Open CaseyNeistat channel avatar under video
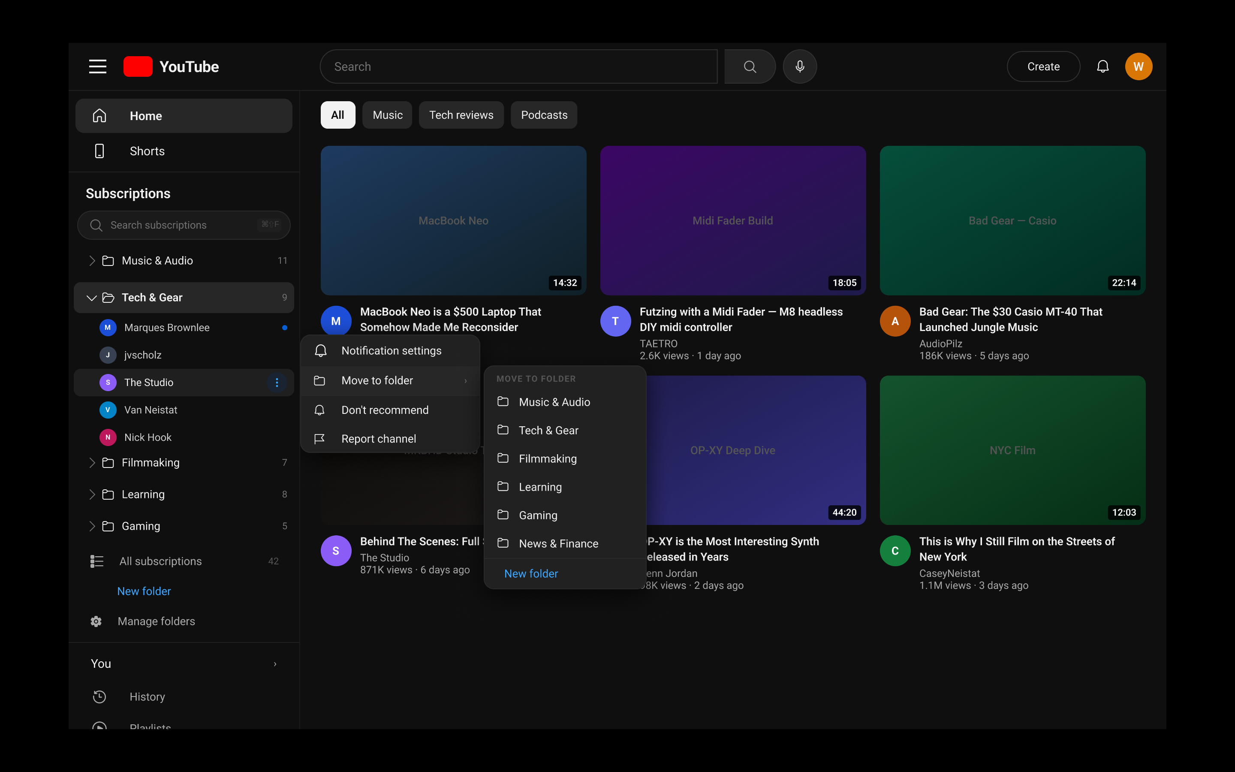The image size is (1235, 772). coord(895,551)
